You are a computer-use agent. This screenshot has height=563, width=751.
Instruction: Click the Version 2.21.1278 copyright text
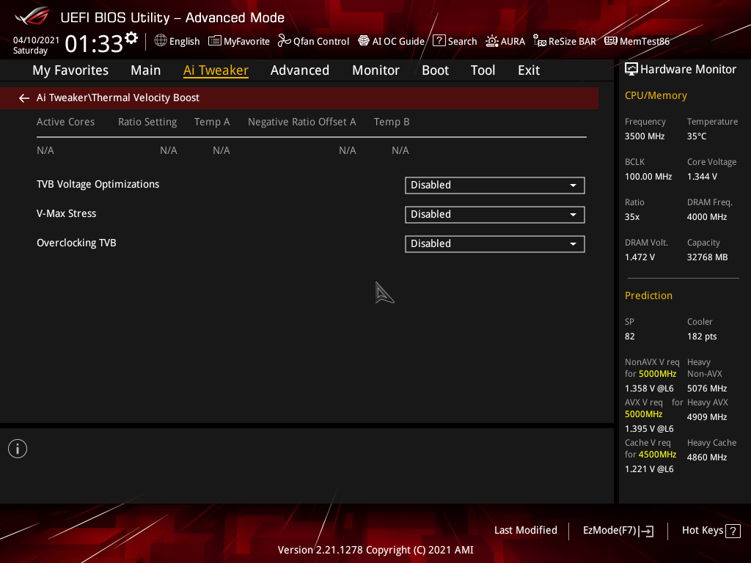point(375,550)
